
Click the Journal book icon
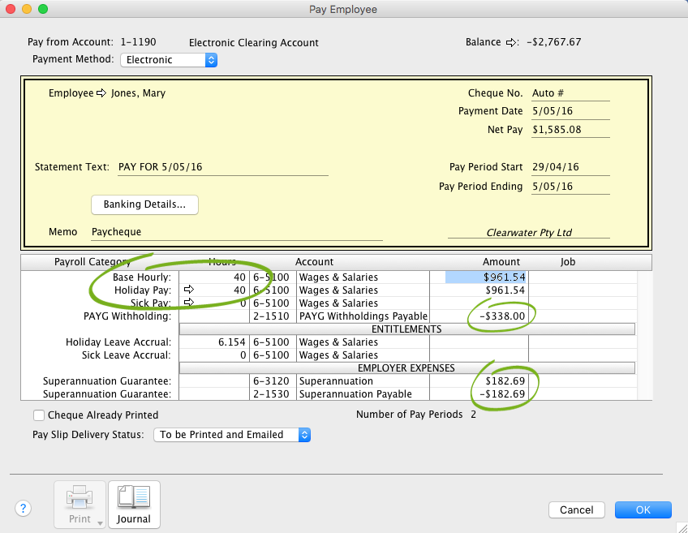click(134, 497)
